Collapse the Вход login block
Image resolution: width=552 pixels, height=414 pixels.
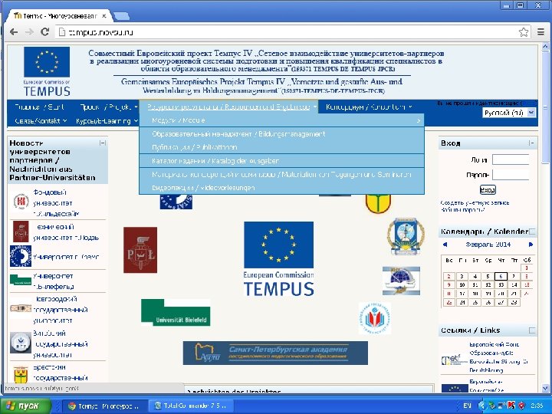[x=531, y=143]
